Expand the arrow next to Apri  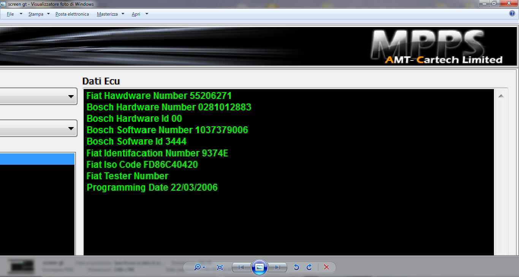pos(147,14)
